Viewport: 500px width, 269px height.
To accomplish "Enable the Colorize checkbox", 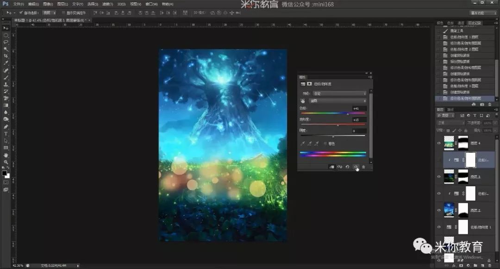I will pyautogui.click(x=325, y=144).
